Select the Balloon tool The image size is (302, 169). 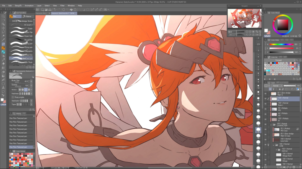click(x=3, y=92)
